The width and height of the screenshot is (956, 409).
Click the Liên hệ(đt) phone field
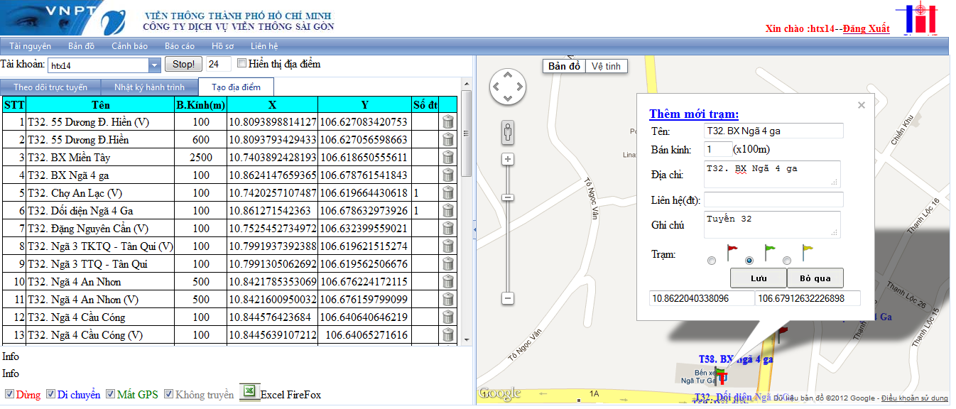tap(773, 200)
